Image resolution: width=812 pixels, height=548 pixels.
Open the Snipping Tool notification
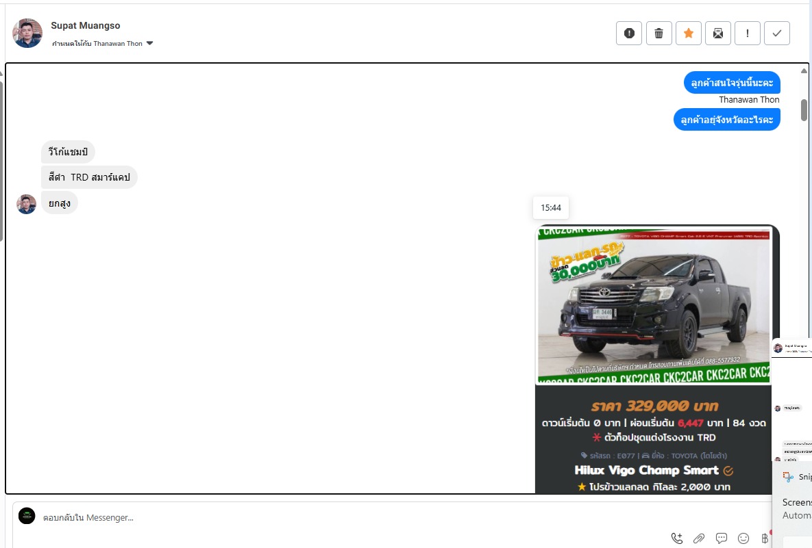792,504
